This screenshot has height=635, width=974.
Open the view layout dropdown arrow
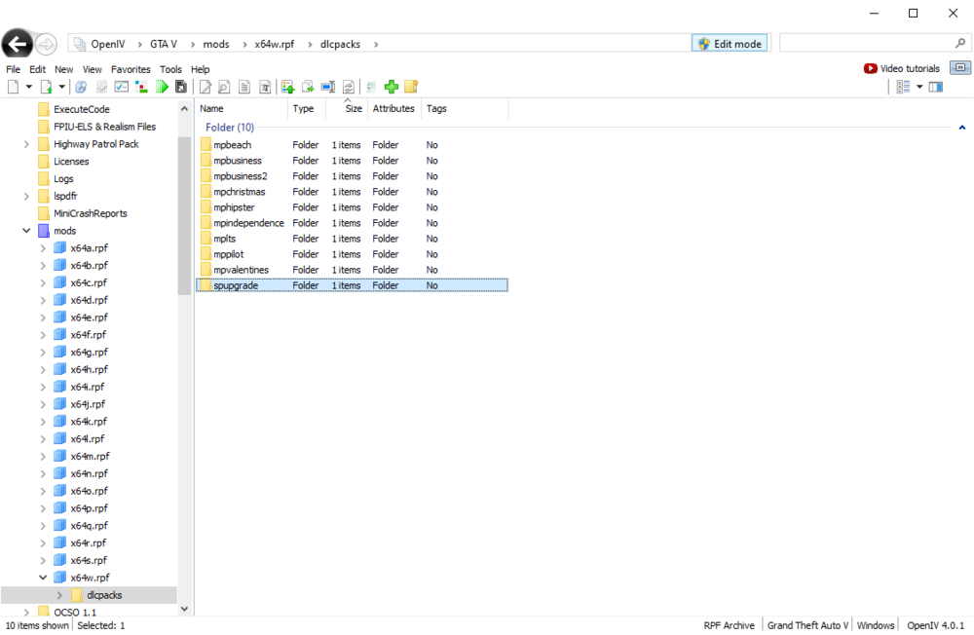(919, 87)
